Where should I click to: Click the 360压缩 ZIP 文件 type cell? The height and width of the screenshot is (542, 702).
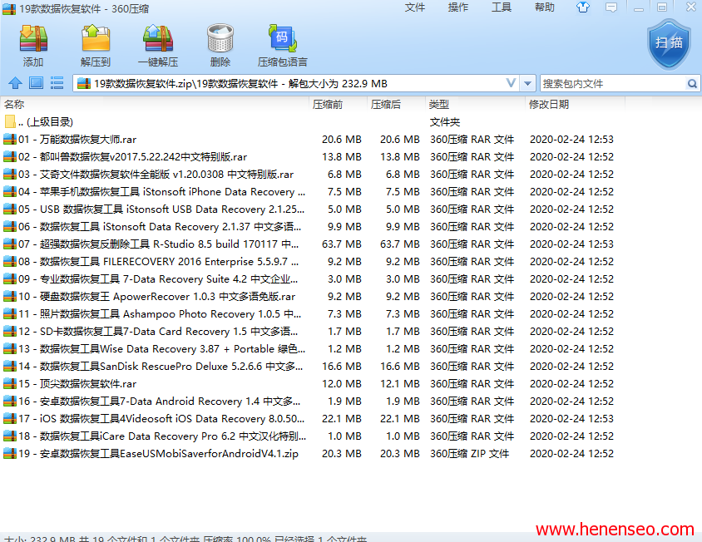[x=469, y=453]
